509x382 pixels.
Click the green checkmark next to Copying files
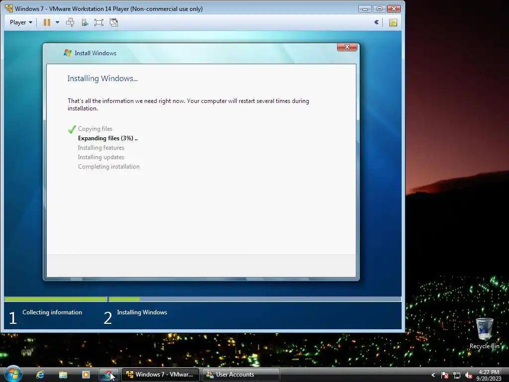point(72,129)
